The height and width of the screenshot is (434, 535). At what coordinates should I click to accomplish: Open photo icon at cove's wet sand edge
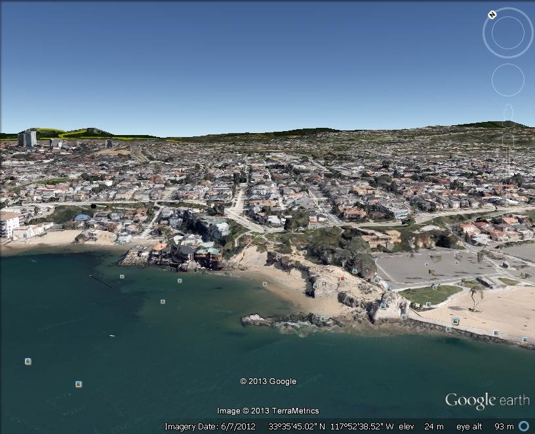click(265, 283)
